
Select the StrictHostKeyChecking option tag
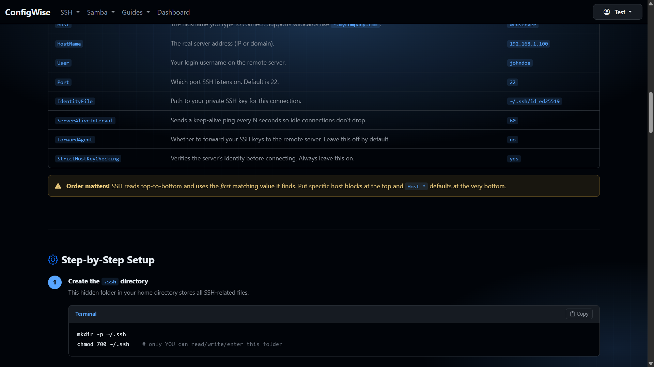[x=88, y=159]
